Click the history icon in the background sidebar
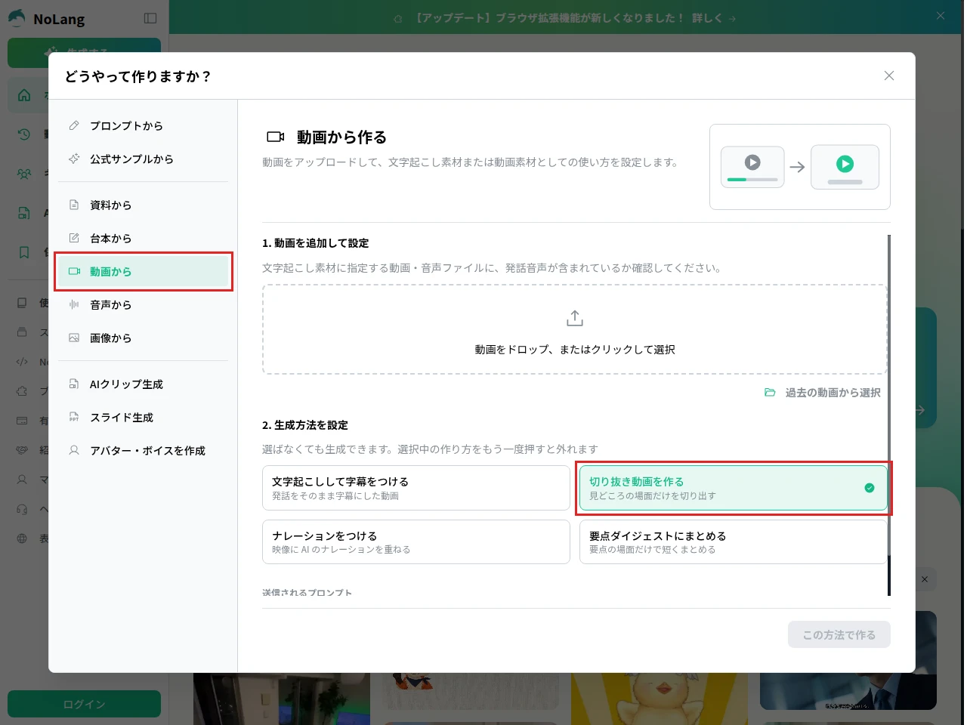 pos(24,134)
